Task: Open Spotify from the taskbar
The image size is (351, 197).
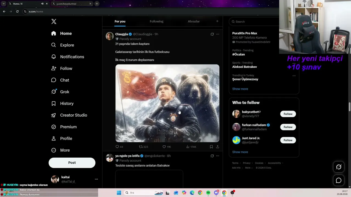Action: click(x=208, y=193)
